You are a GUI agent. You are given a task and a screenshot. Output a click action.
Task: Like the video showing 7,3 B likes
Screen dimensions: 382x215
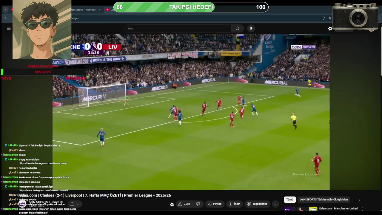coord(184,204)
